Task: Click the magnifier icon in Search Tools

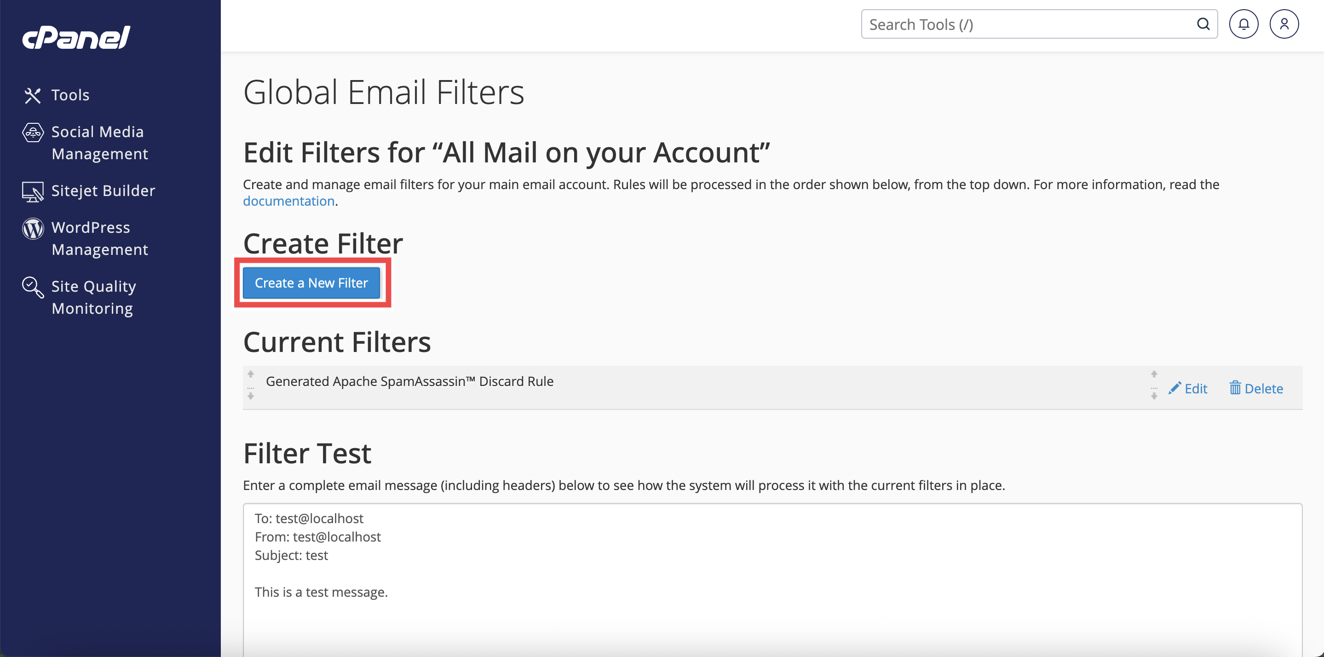Action: point(1203,24)
